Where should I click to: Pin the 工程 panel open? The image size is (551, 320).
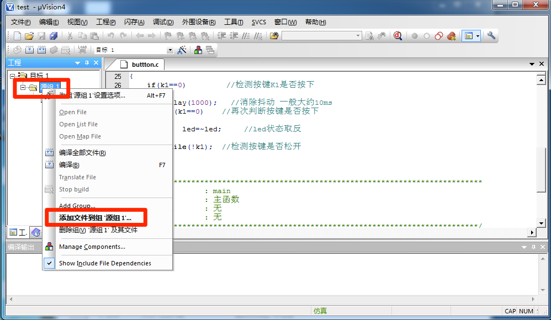pos(86,62)
